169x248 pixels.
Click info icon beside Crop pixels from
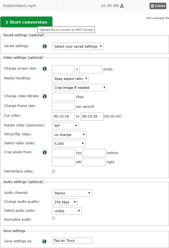[45, 152]
